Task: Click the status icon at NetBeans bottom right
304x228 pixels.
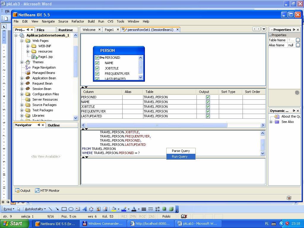Action: point(289,198)
